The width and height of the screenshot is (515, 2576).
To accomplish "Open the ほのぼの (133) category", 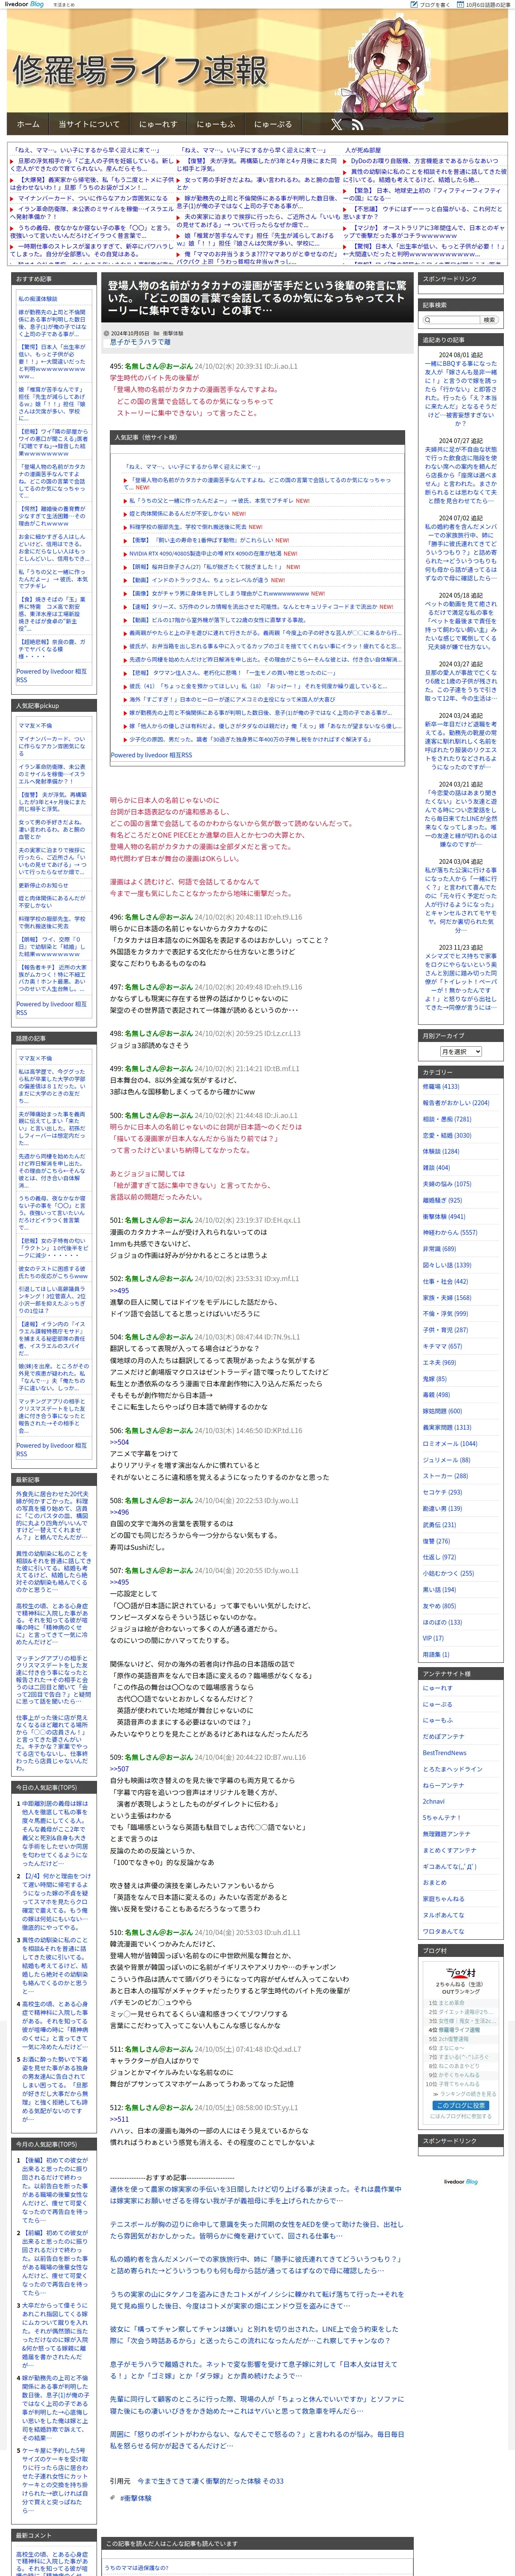I will 441,1622.
